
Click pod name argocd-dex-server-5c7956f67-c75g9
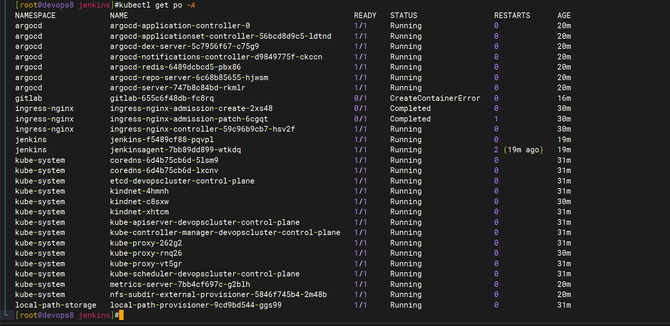[185, 46]
